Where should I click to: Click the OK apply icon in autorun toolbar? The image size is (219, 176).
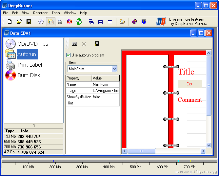(74, 44)
